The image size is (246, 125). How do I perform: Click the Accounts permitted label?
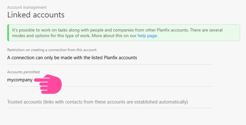coord(23,72)
